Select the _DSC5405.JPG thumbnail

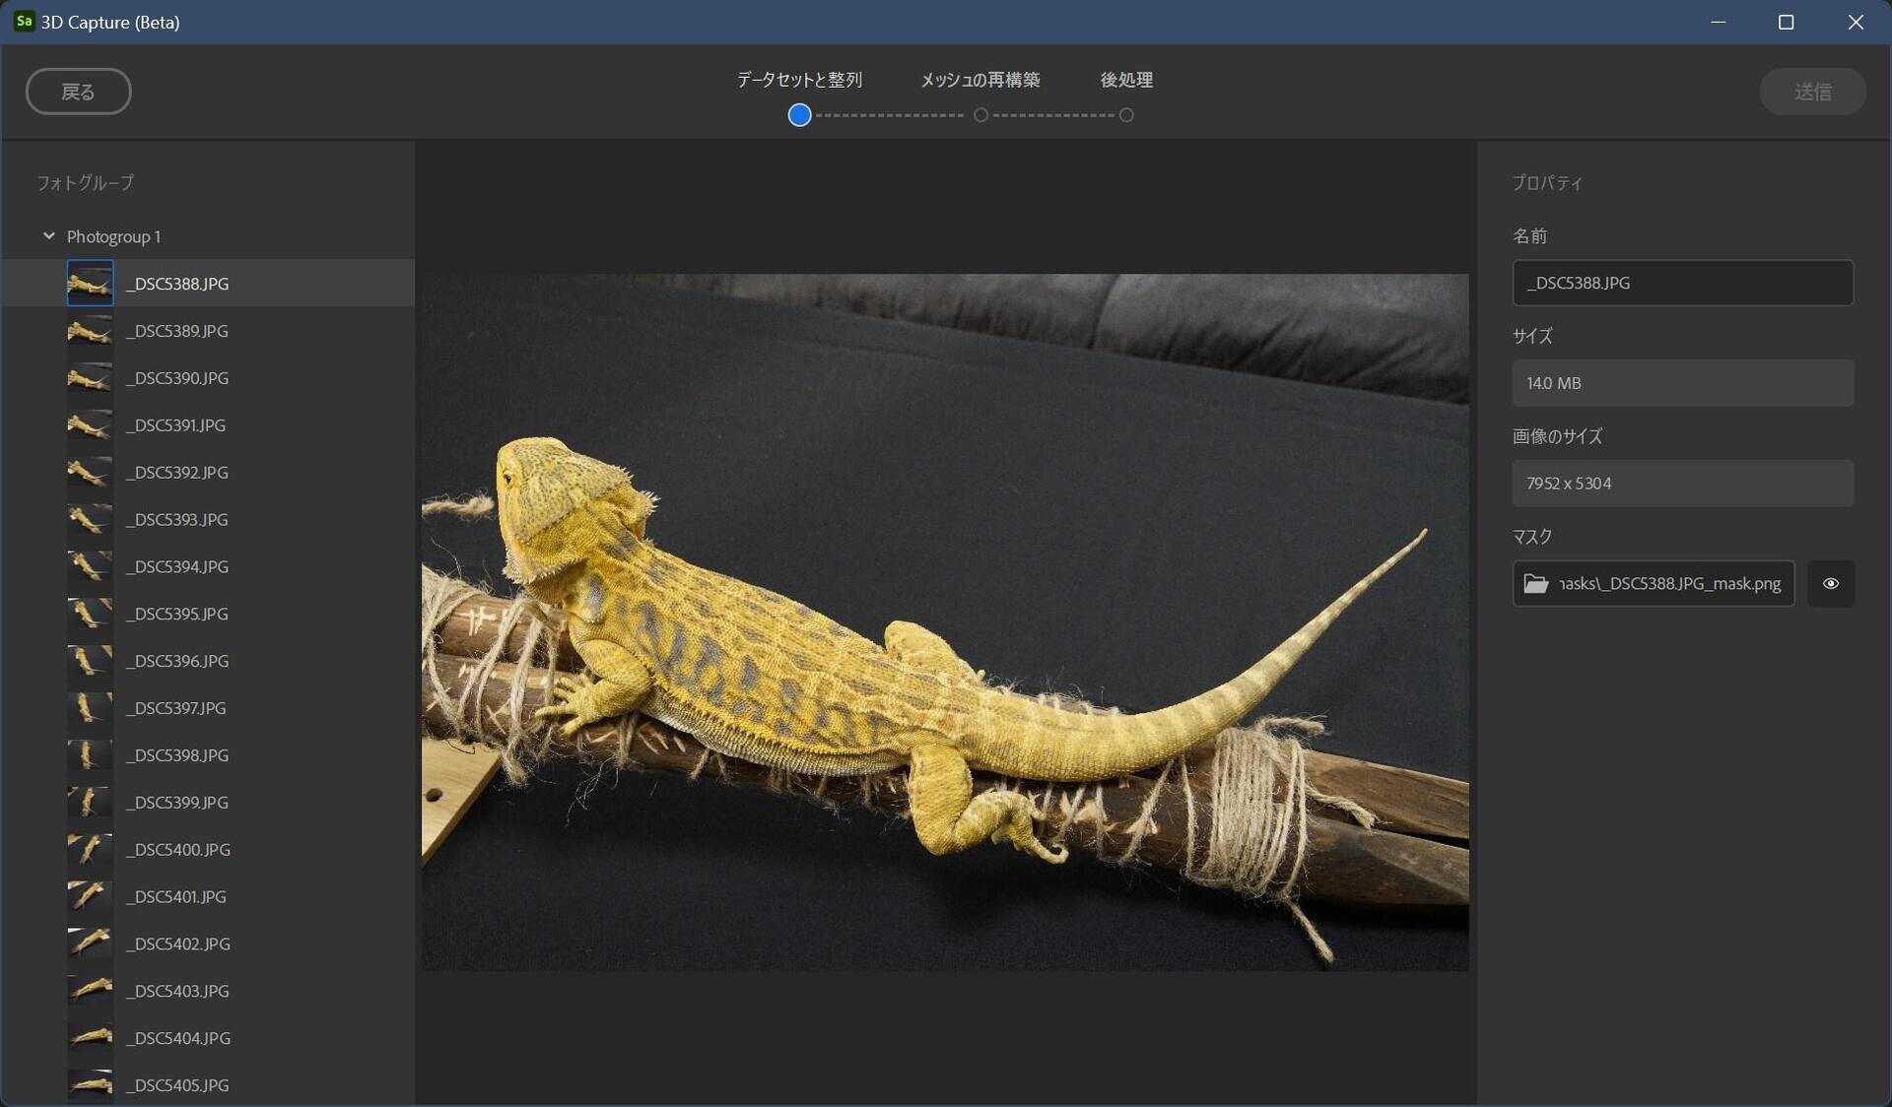click(x=90, y=1085)
